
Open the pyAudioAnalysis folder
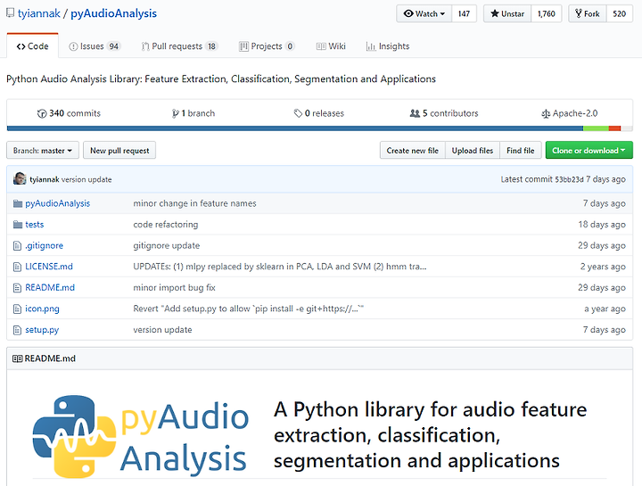point(58,203)
